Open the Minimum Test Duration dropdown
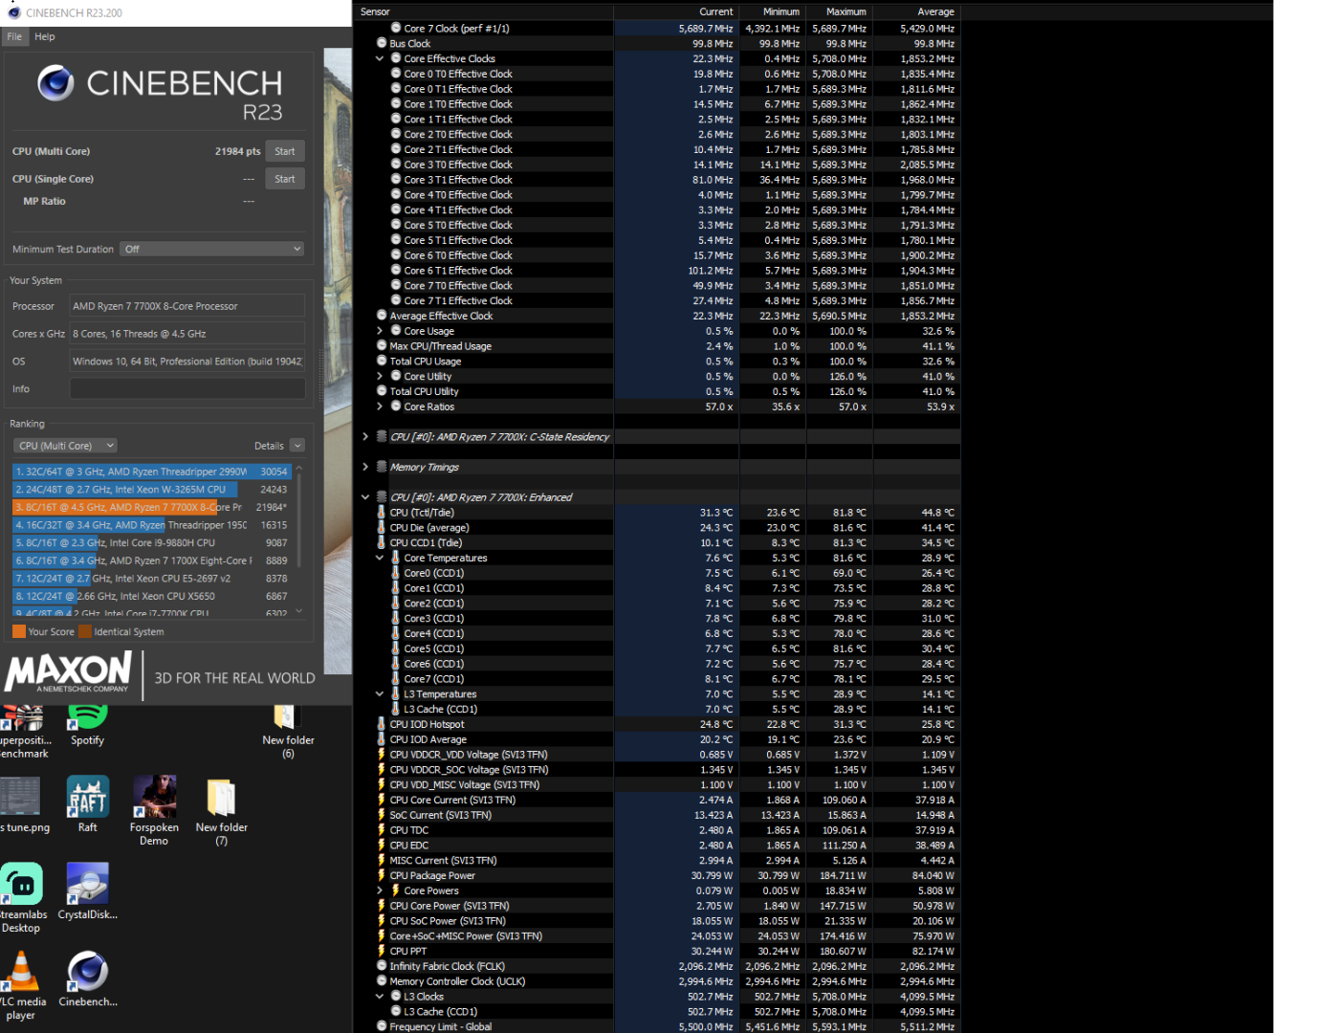Image resolution: width=1317 pixels, height=1033 pixels. [212, 249]
